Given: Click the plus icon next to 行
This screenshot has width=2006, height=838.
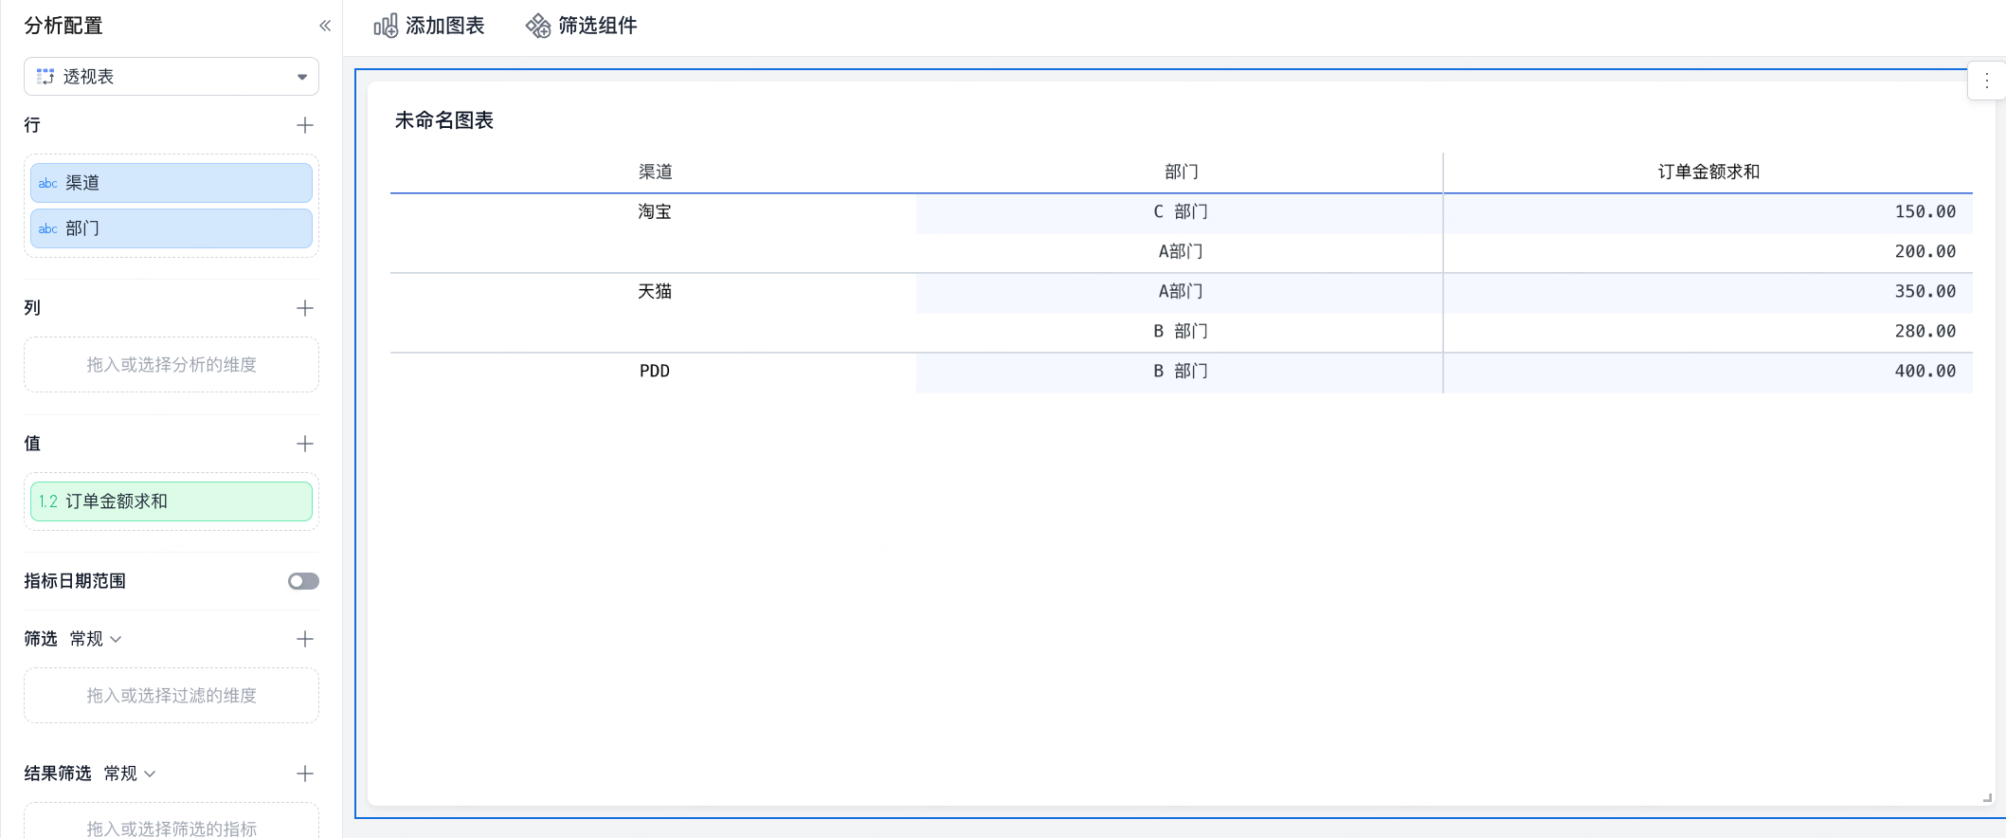Looking at the screenshot, I should point(304,125).
